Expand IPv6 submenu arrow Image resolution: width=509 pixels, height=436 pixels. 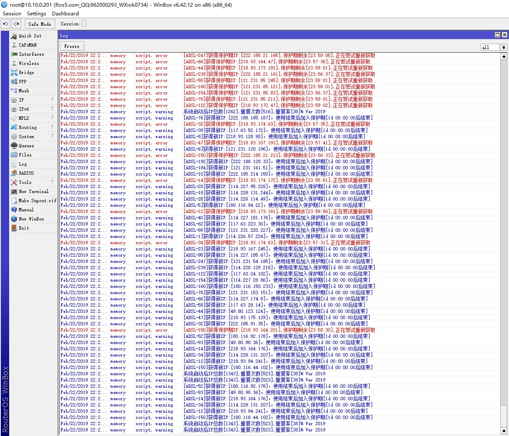click(x=53, y=109)
